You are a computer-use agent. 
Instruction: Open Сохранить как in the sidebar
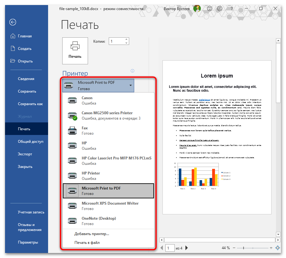pos(26,104)
